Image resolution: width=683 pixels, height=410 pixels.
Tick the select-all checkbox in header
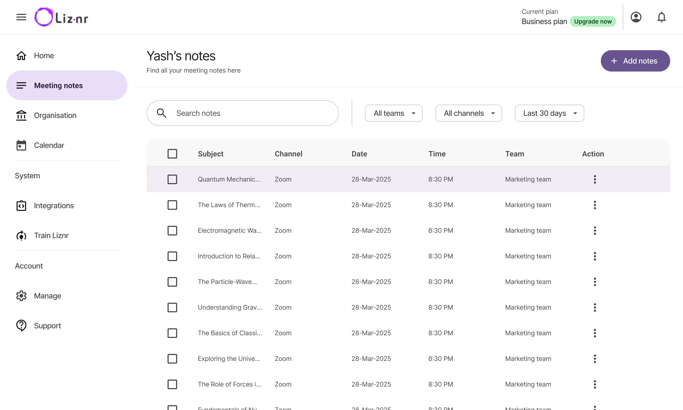pos(172,153)
